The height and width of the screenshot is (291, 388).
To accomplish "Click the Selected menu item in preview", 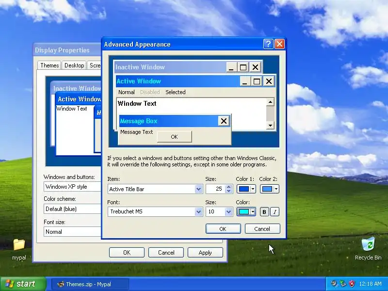I will pyautogui.click(x=176, y=92).
